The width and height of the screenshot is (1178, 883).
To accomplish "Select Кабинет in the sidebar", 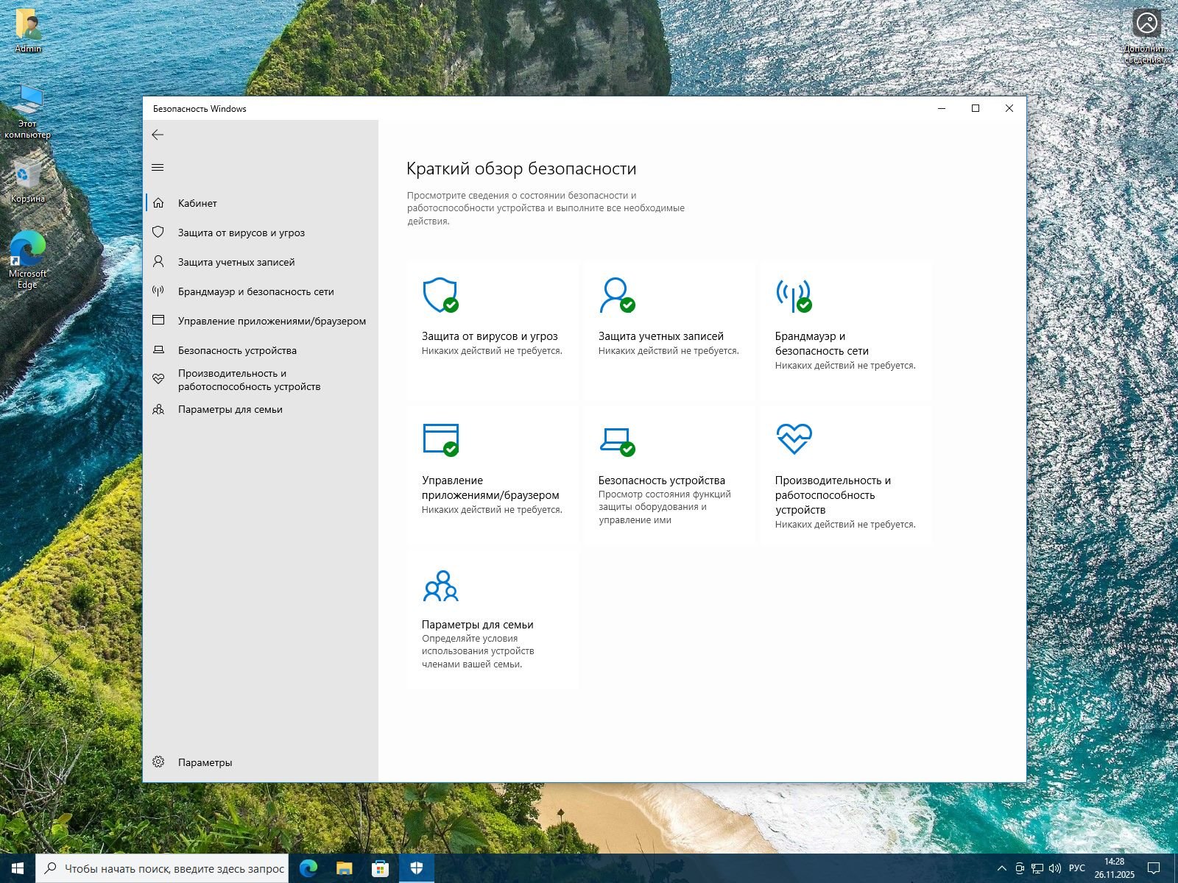I will pyautogui.click(x=197, y=203).
